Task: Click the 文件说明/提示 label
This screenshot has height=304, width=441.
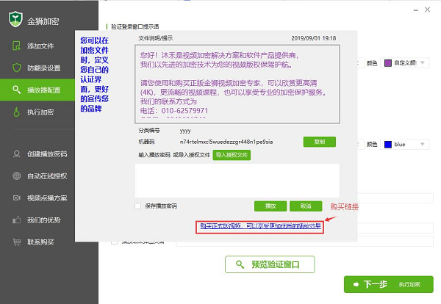Action: point(156,38)
